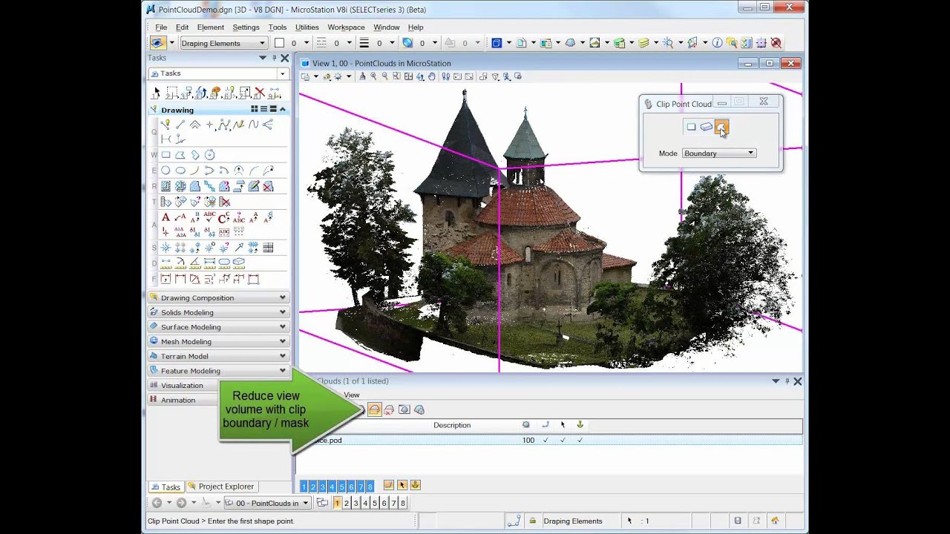Toggle view 1 in Point Clouds view toggles
The image size is (950, 534).
(x=304, y=487)
